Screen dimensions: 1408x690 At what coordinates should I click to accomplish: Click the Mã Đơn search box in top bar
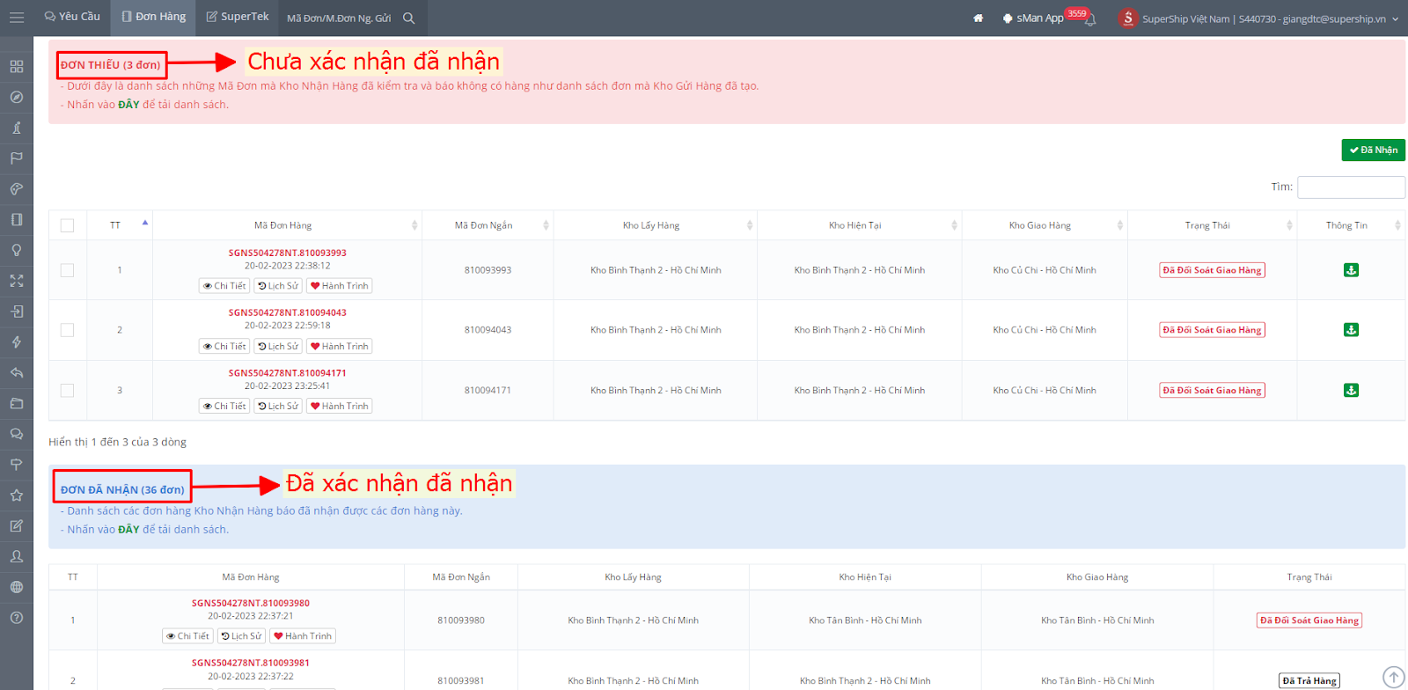(x=340, y=18)
